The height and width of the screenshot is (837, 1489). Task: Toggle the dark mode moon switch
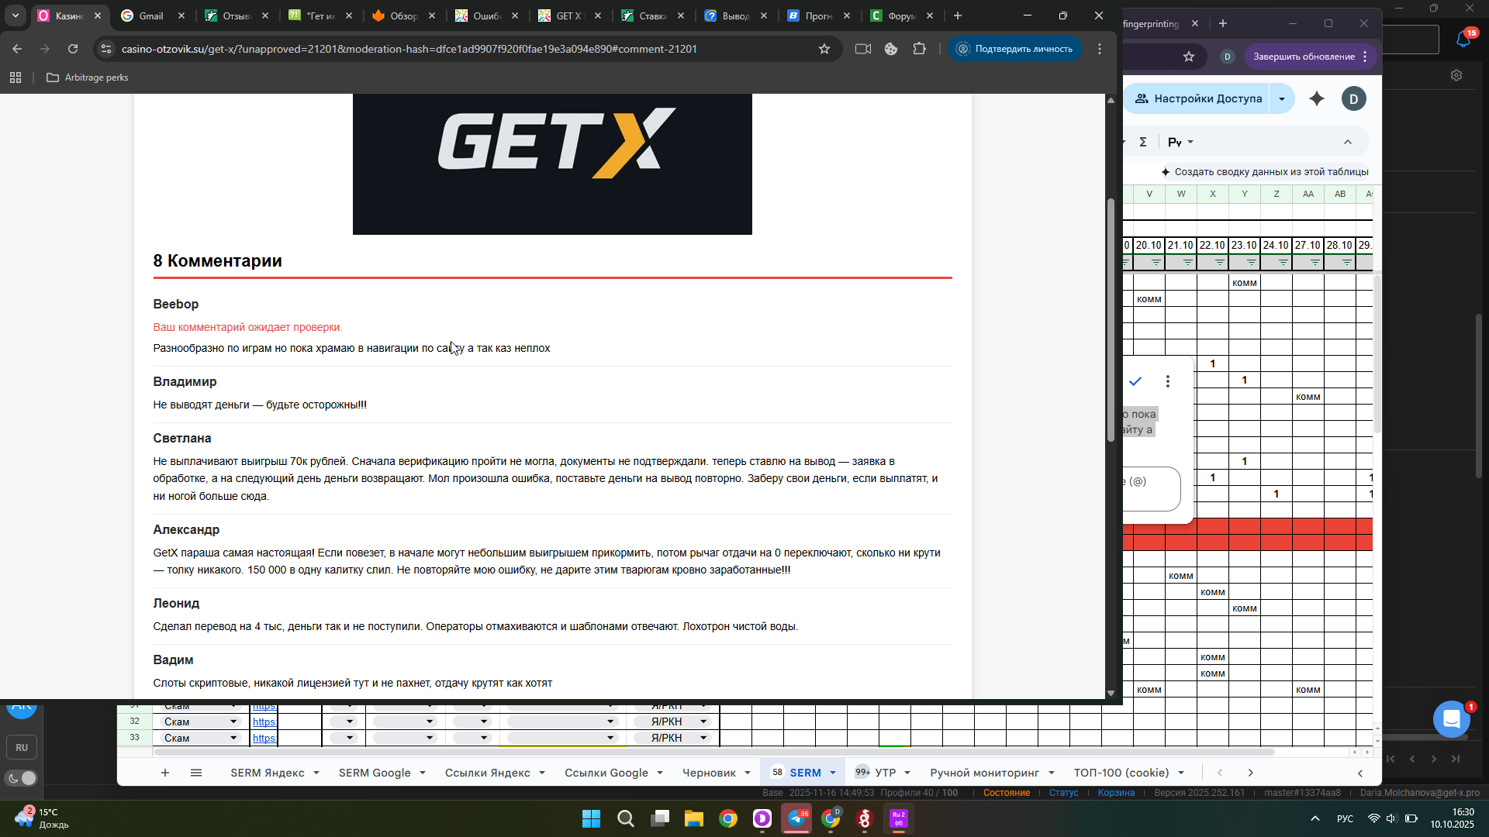pyautogui.click(x=22, y=778)
